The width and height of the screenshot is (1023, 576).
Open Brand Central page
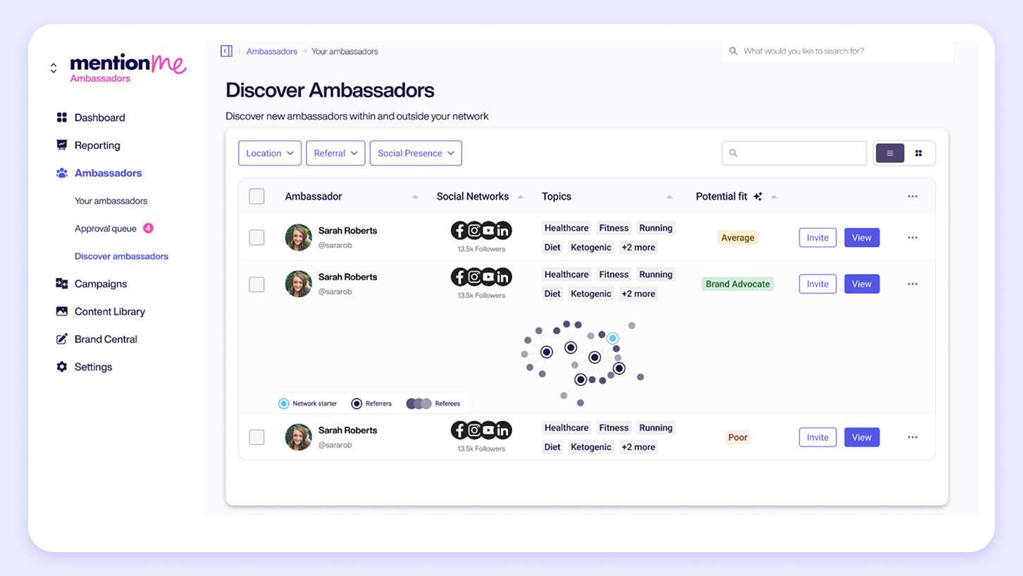click(x=106, y=339)
